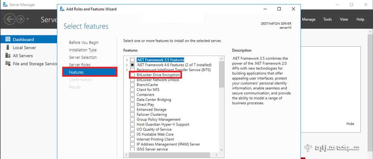Check Internet Printing Client checkbox
This screenshot has height=159, width=373.
click(132, 139)
